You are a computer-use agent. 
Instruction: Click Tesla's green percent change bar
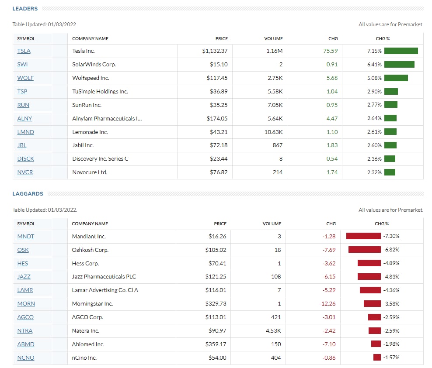[401, 51]
